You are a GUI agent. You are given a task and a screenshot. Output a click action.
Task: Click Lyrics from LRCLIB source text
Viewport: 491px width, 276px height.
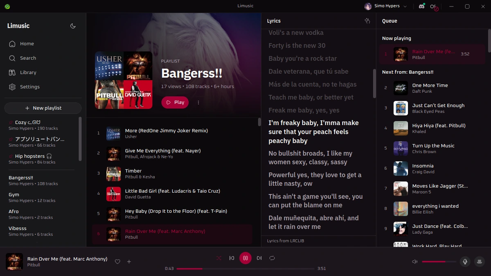tap(286, 241)
